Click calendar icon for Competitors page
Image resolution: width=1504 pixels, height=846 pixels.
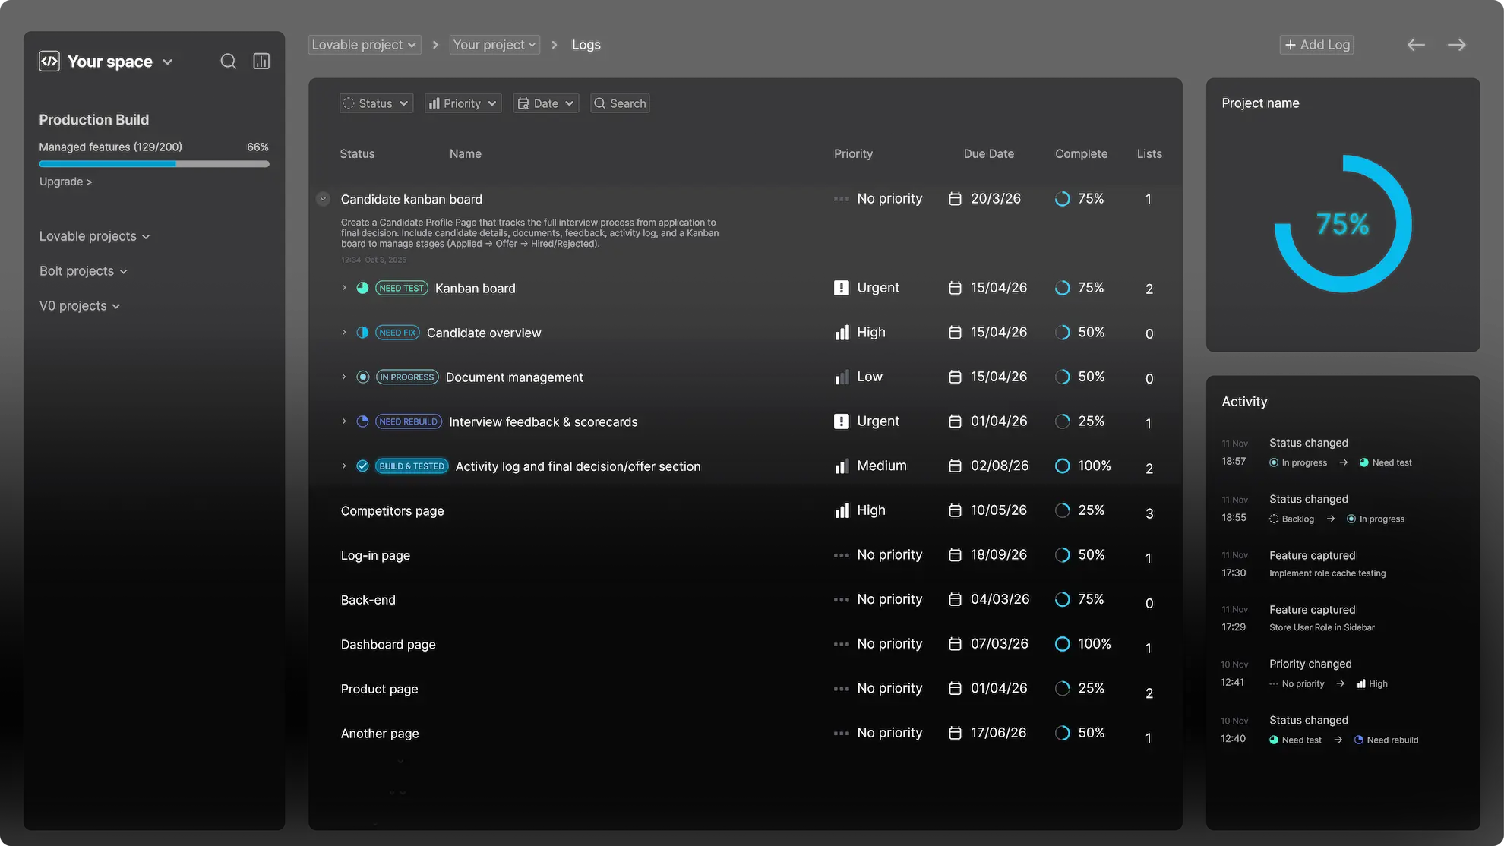(955, 510)
